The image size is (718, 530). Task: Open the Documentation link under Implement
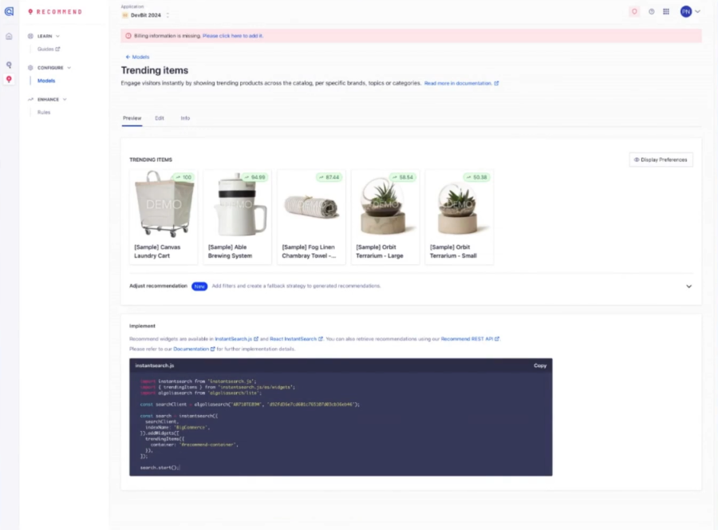click(x=194, y=349)
